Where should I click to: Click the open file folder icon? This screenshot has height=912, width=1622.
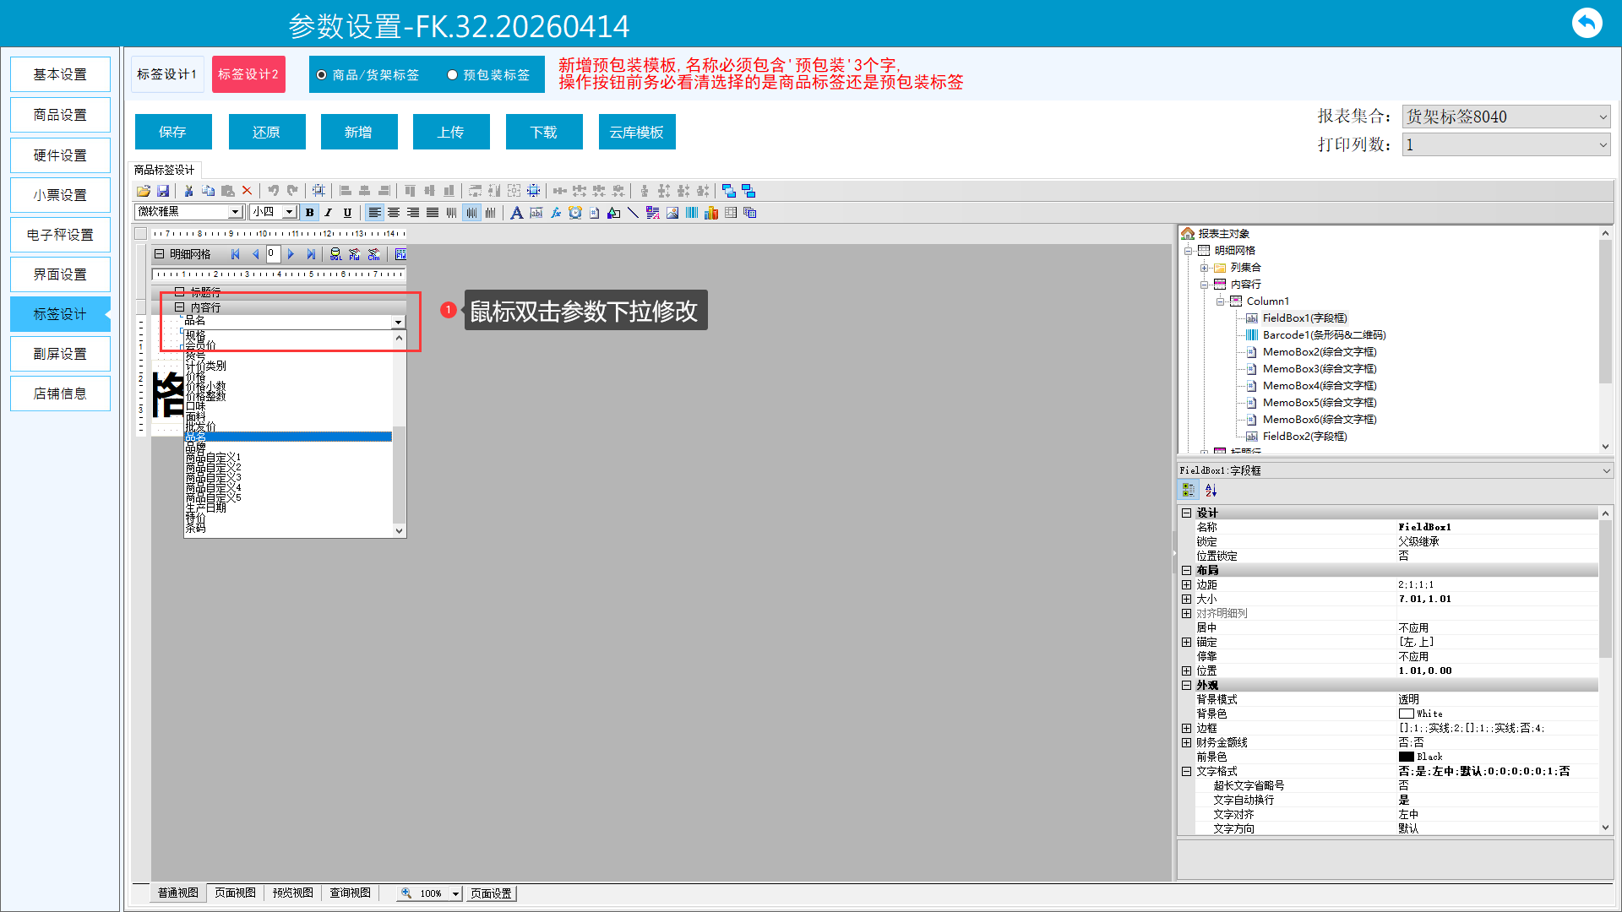pos(144,191)
